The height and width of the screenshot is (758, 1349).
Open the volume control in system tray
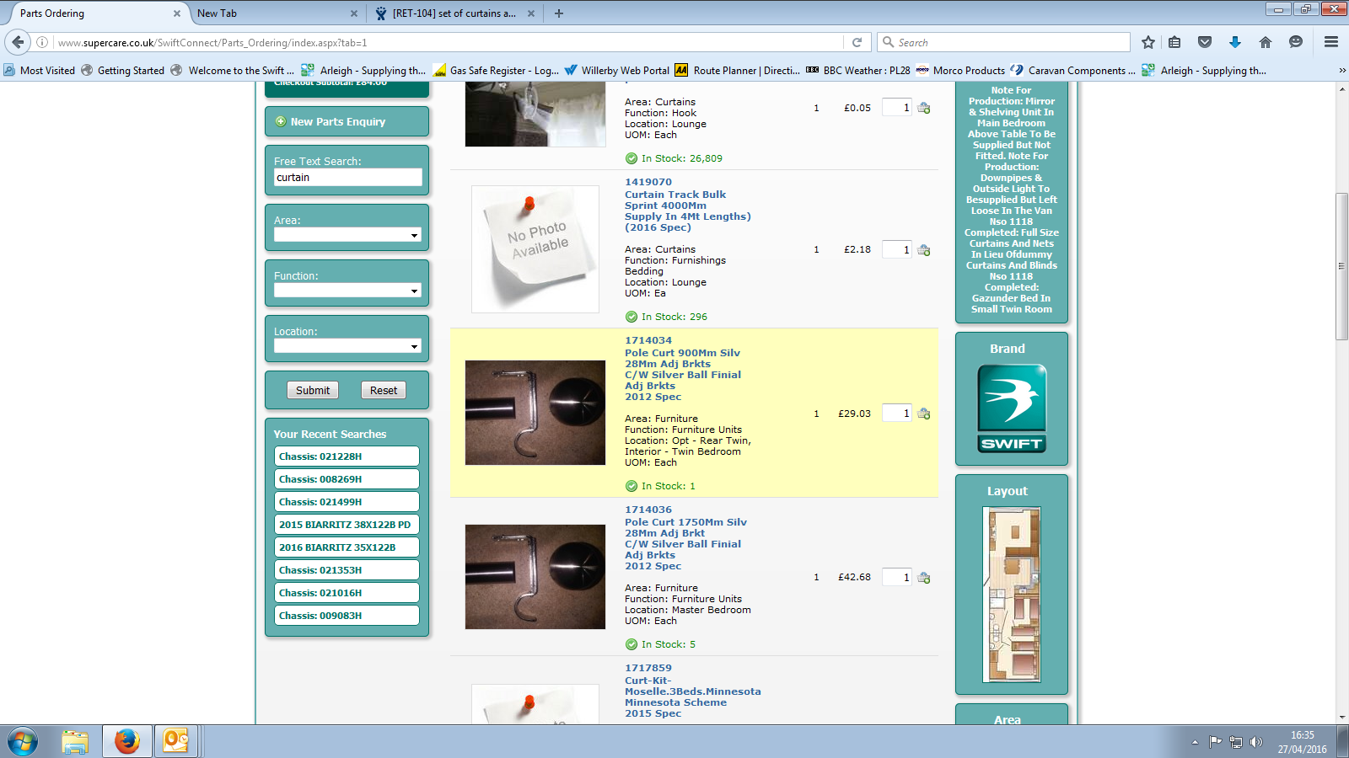1256,742
